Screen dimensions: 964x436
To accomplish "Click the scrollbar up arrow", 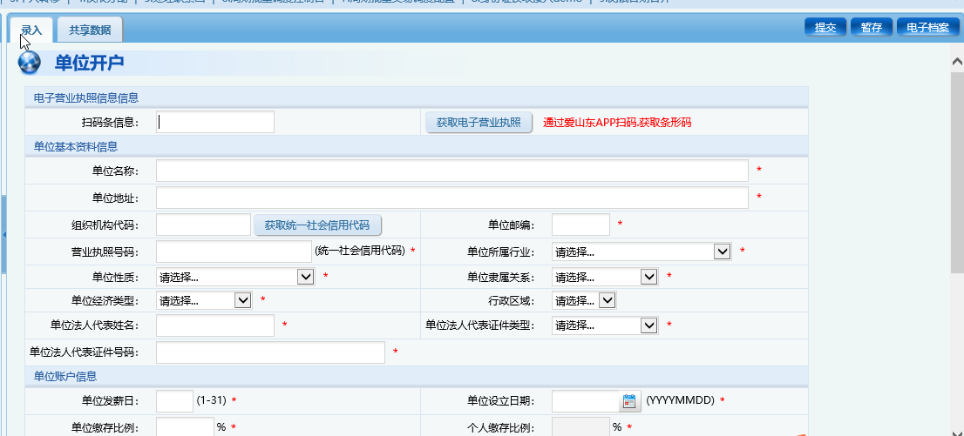I will pos(957,62).
